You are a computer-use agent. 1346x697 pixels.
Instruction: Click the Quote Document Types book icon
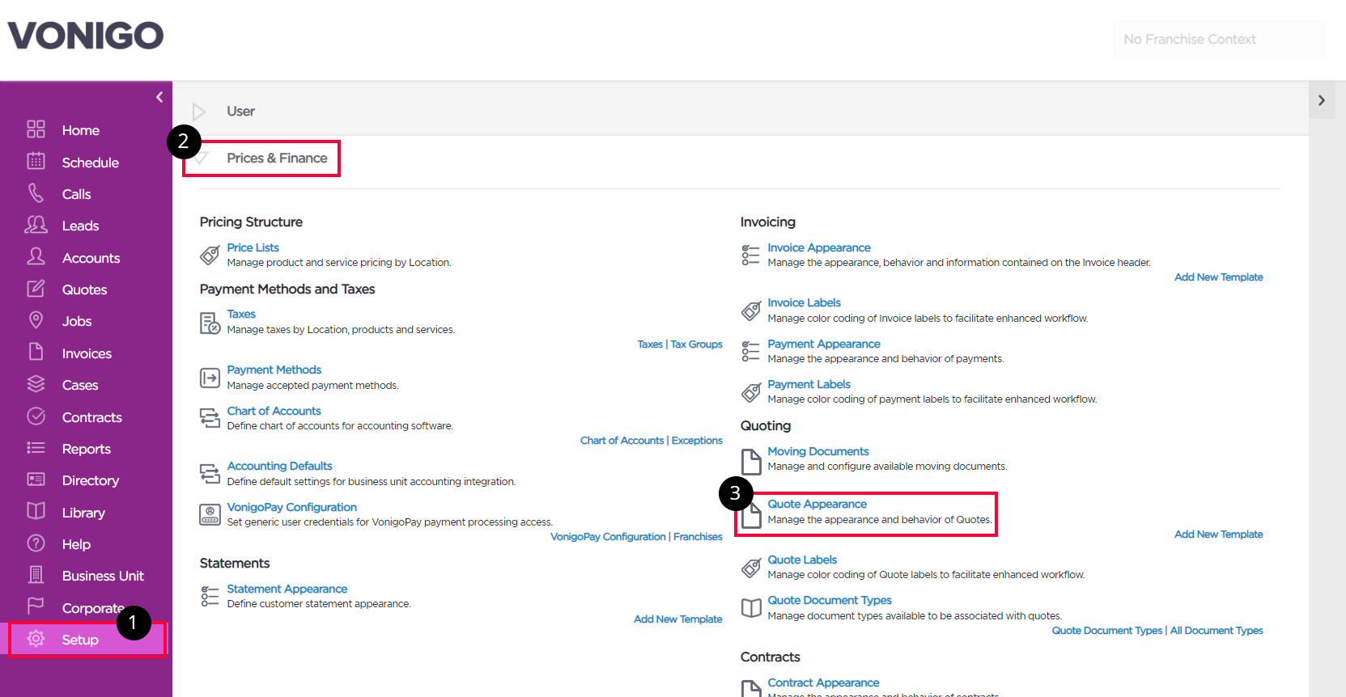[x=751, y=608]
